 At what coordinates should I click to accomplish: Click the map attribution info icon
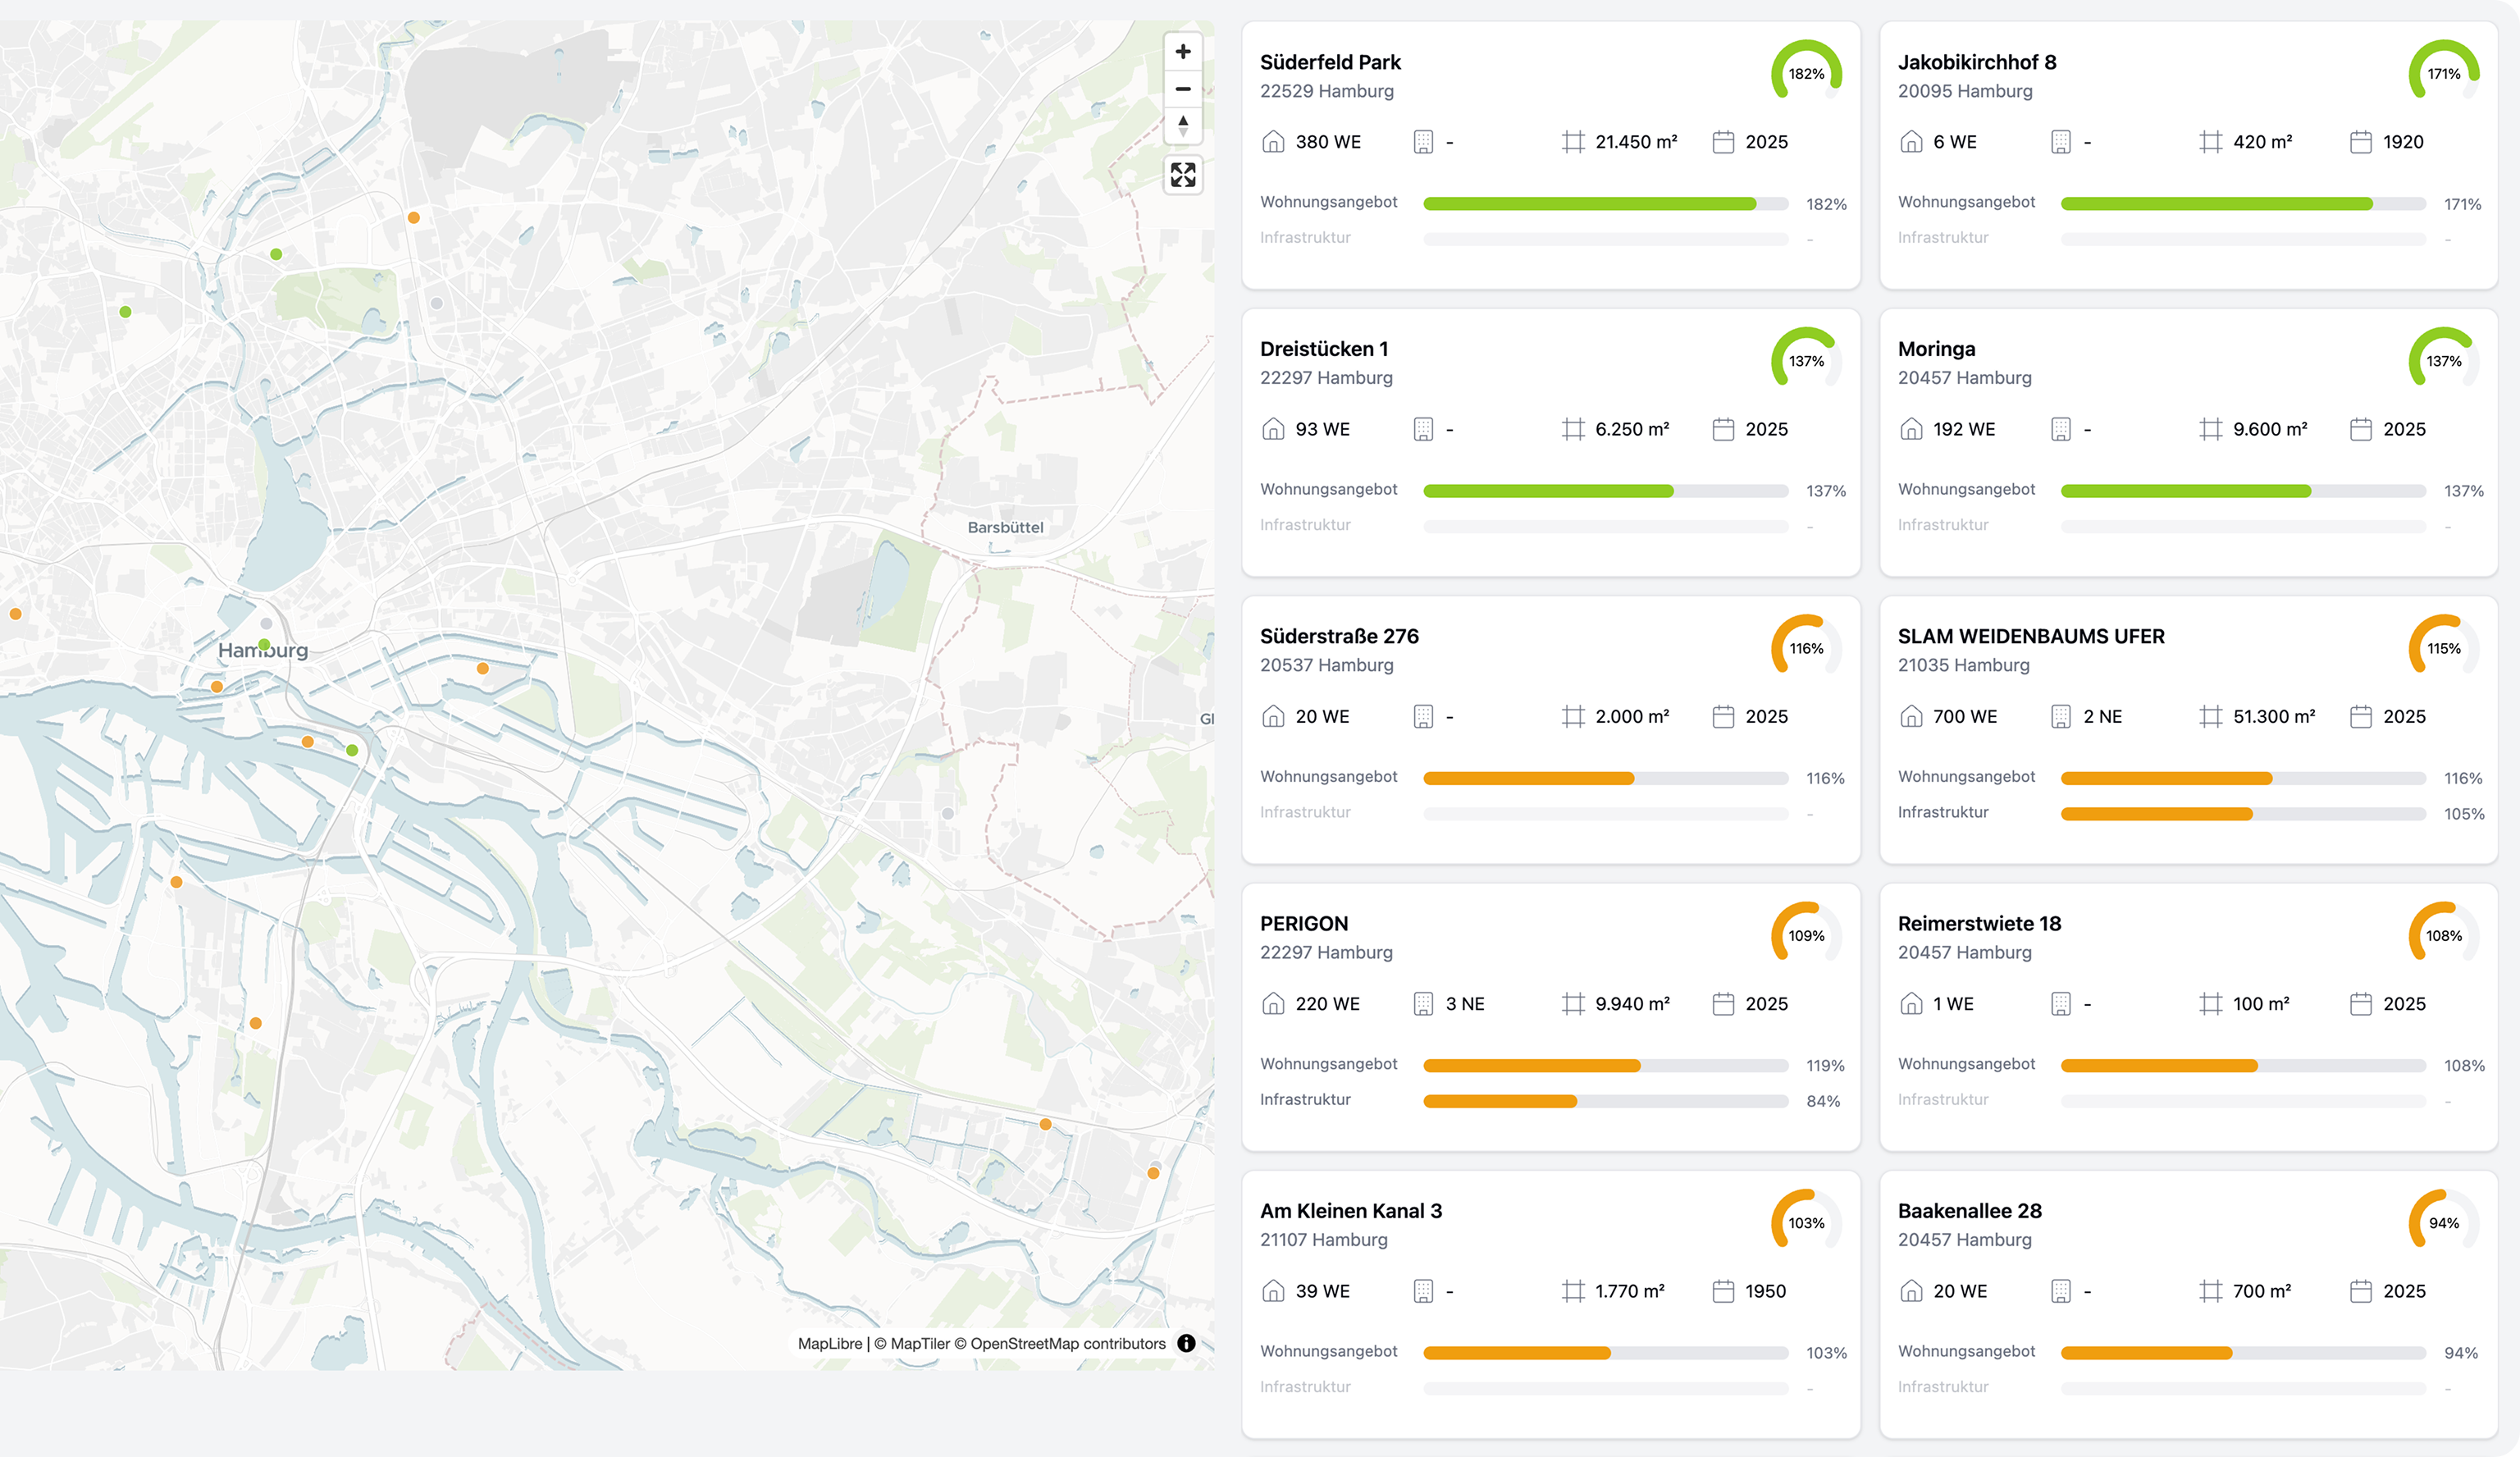1186,1343
